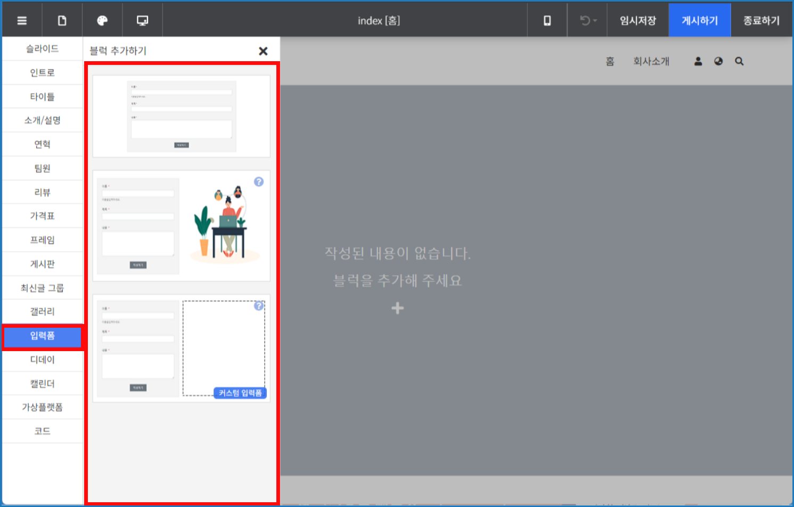Click the globe language icon
Image resolution: width=794 pixels, height=507 pixels.
718,61
